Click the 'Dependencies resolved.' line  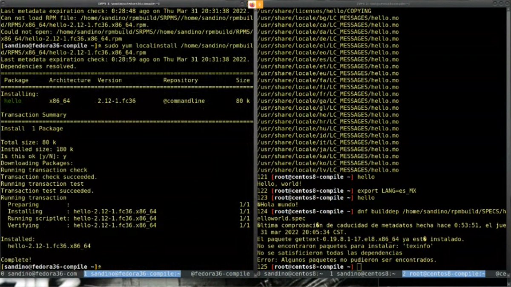tap(39, 67)
